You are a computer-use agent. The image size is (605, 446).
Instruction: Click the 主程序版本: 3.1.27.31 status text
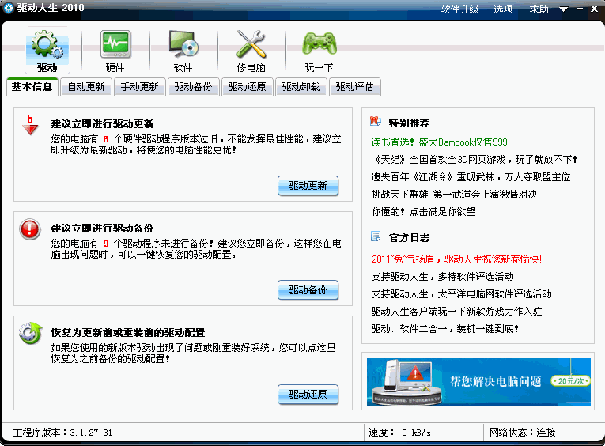click(62, 433)
